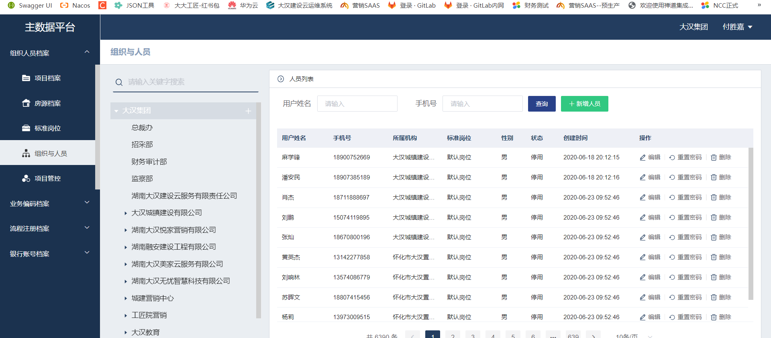Click the 查询 button
Image resolution: width=771 pixels, height=338 pixels.
pos(542,104)
